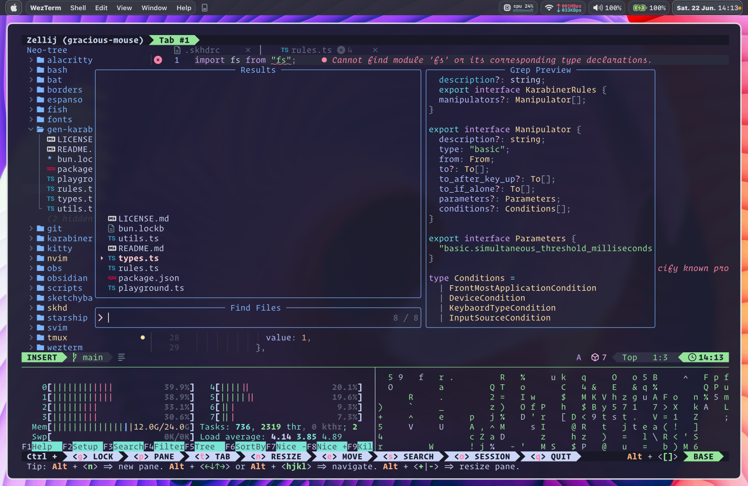Viewport: 748px width, 486px height.
Task: Expand the borders folder
Action: click(31, 89)
